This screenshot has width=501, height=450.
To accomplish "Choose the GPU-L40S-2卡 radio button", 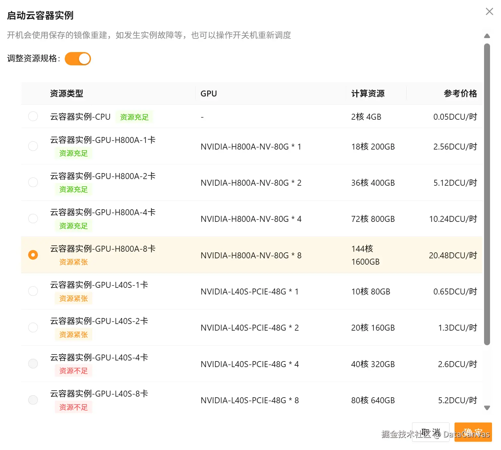I will (33, 327).
